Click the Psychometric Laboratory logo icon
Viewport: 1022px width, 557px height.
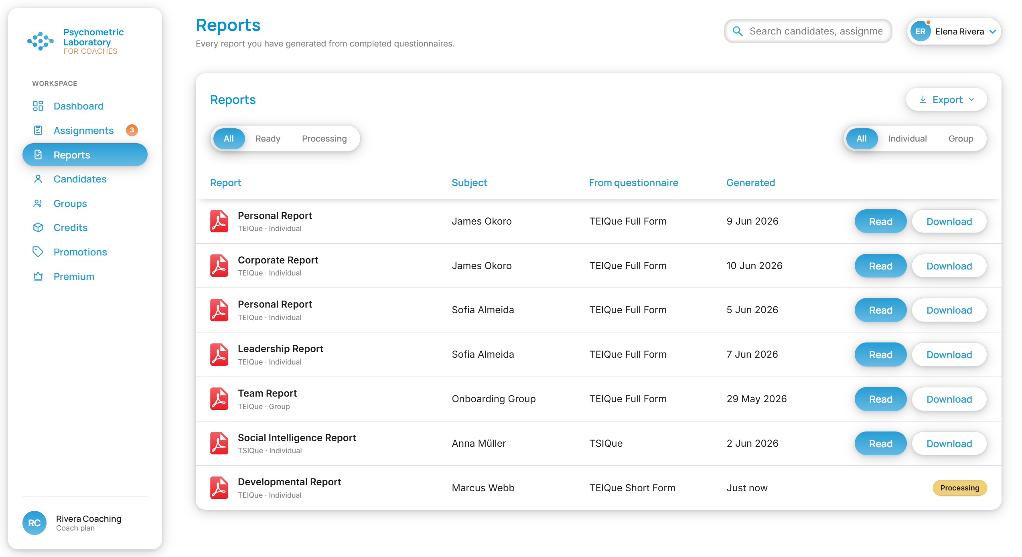[x=41, y=41]
